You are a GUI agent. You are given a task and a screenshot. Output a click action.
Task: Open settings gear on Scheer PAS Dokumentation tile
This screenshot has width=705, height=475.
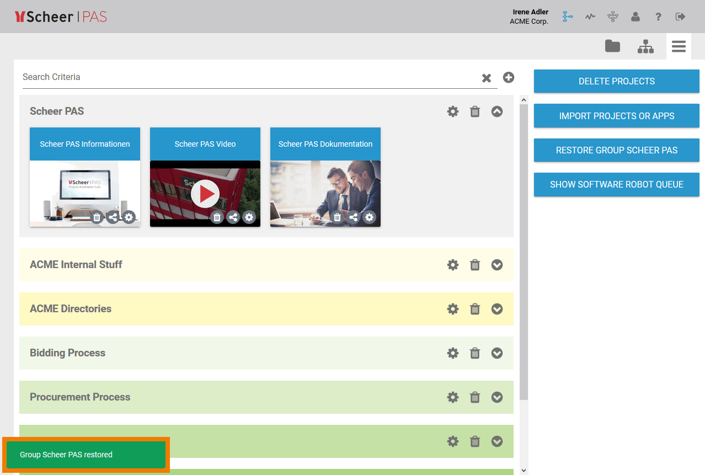point(369,217)
